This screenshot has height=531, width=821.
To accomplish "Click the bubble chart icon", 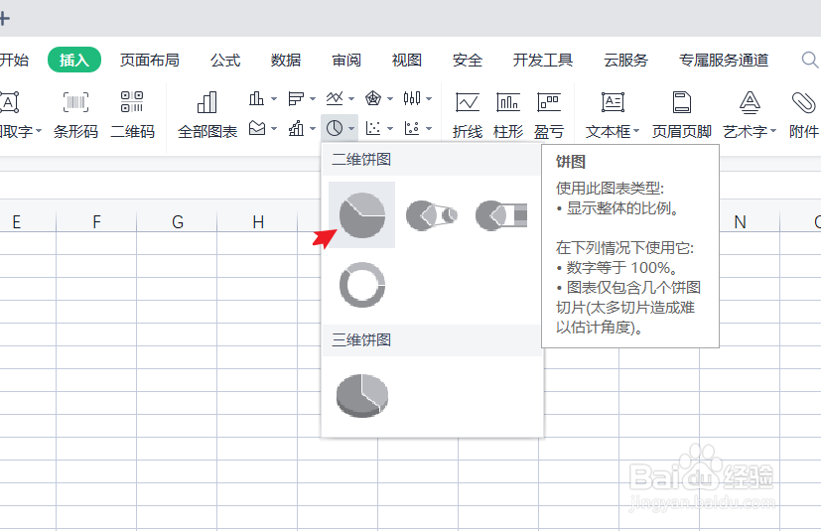I will point(412,128).
